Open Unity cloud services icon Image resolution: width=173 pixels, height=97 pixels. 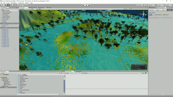point(145,5)
